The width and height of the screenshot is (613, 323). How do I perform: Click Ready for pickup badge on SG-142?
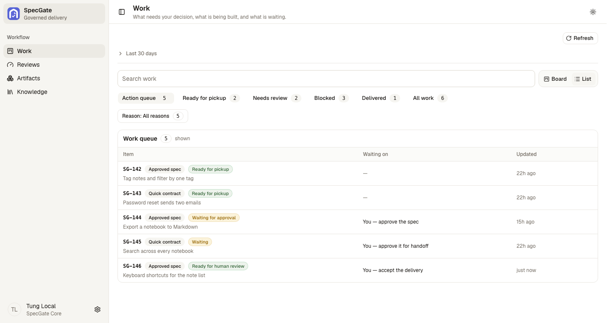(x=210, y=169)
